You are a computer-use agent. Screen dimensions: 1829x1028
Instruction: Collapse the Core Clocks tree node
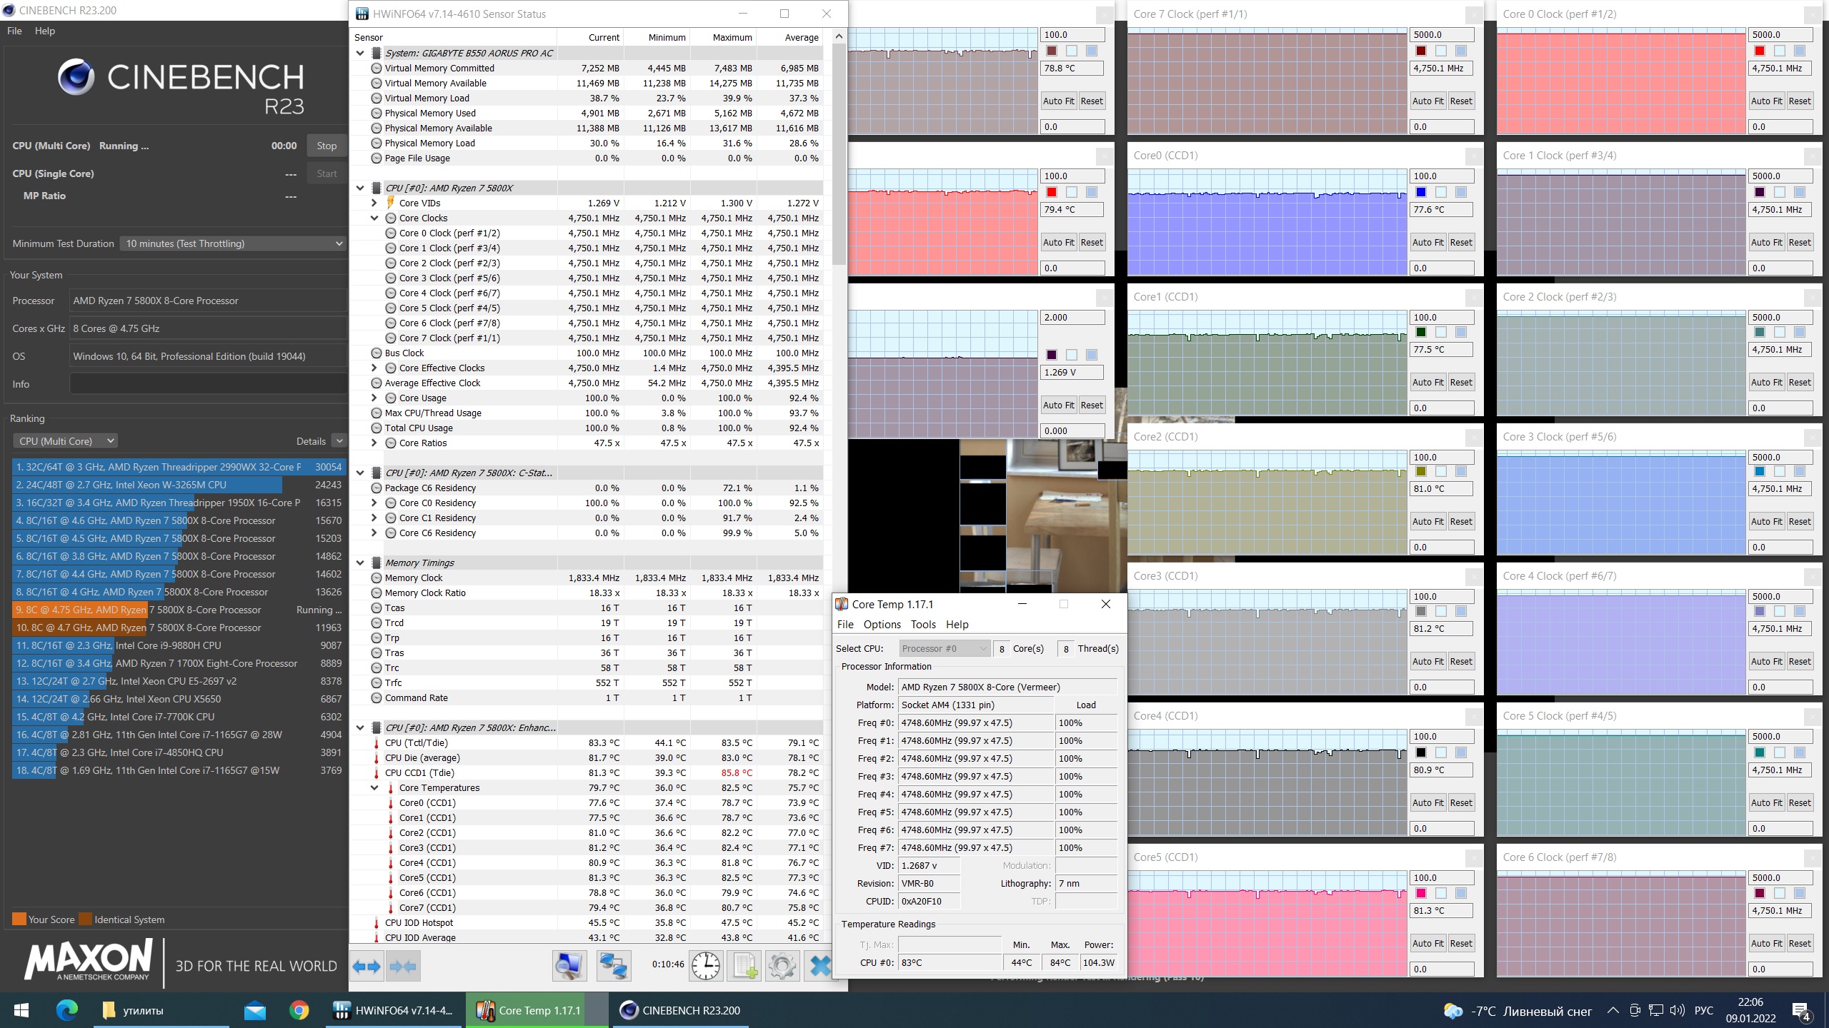pos(374,218)
